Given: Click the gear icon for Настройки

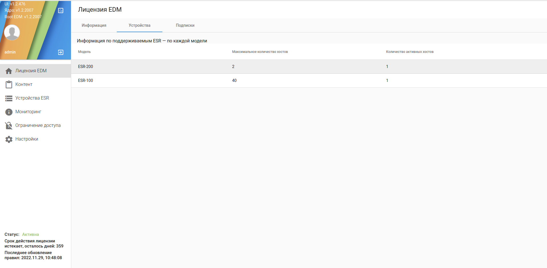Looking at the screenshot, I should click(x=9, y=139).
